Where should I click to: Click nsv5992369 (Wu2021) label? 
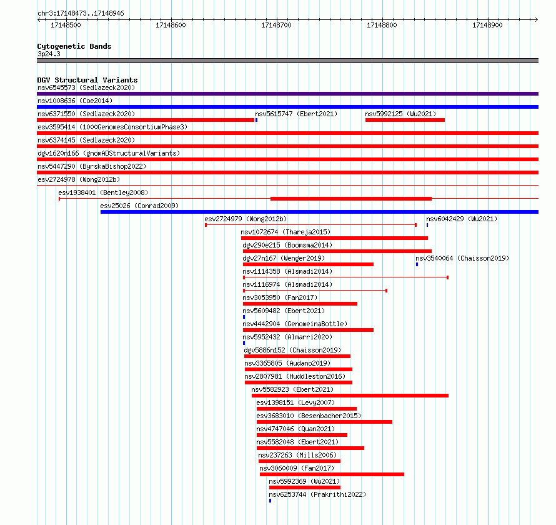304,481
